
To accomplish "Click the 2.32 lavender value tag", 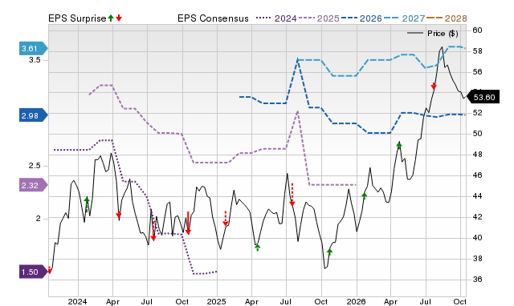I will [34, 185].
